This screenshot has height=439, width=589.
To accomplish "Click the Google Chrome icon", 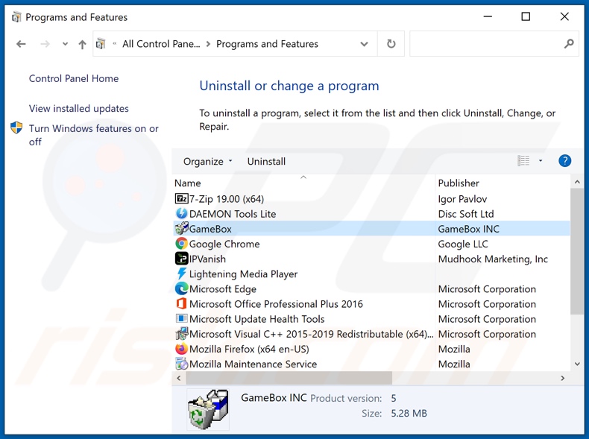I will [181, 244].
